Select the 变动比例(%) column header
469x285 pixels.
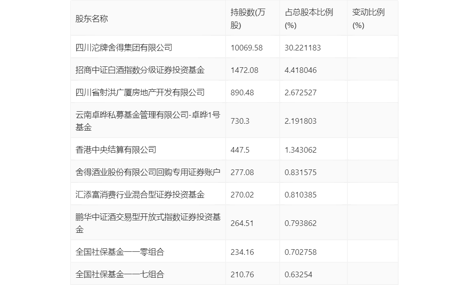click(x=368, y=19)
